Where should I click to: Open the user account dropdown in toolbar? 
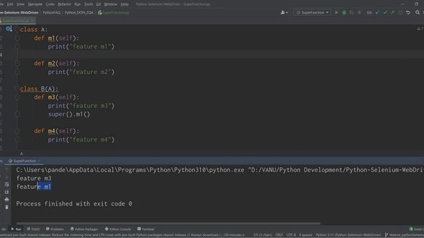coord(284,13)
